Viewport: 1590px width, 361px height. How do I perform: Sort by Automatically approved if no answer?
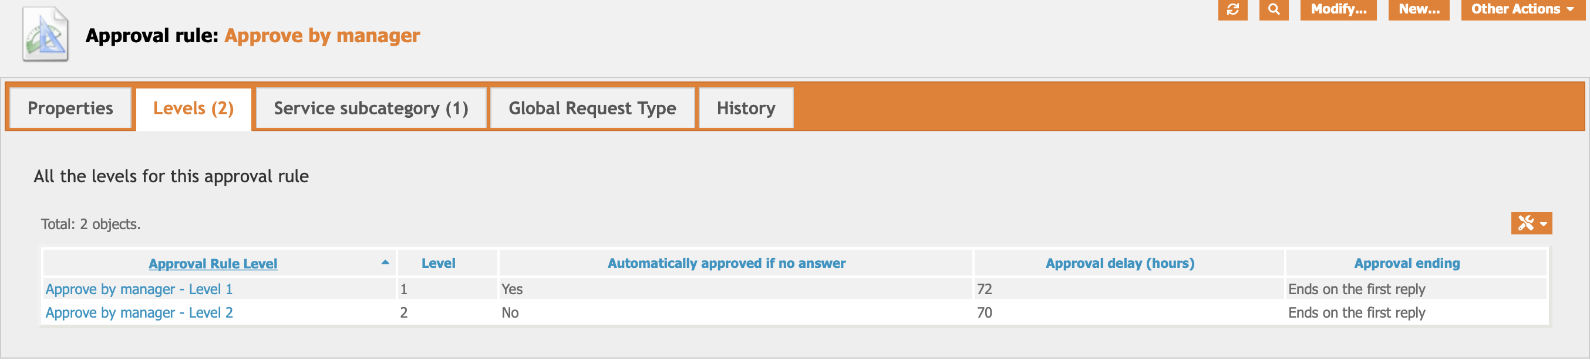(726, 263)
